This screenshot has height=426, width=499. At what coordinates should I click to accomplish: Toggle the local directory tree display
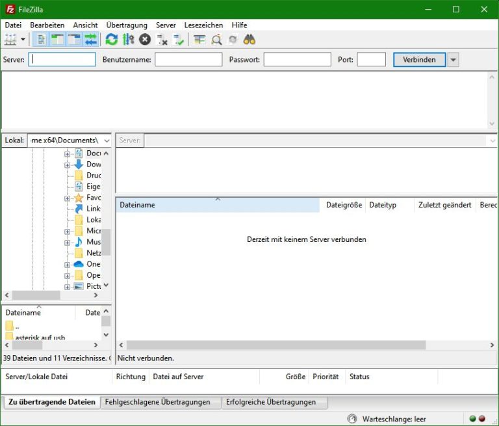(x=57, y=40)
